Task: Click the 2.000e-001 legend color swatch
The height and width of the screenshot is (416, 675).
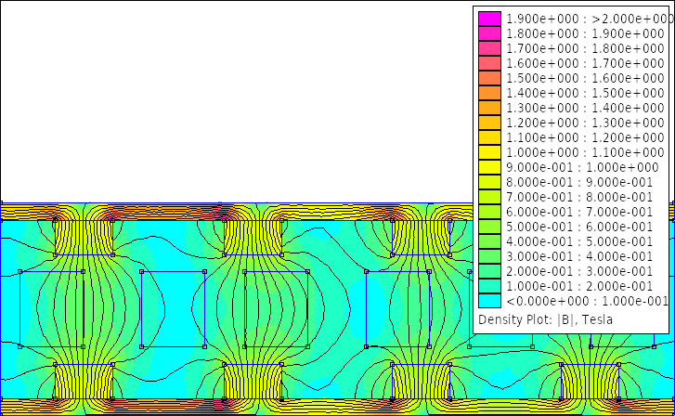Action: coord(489,271)
